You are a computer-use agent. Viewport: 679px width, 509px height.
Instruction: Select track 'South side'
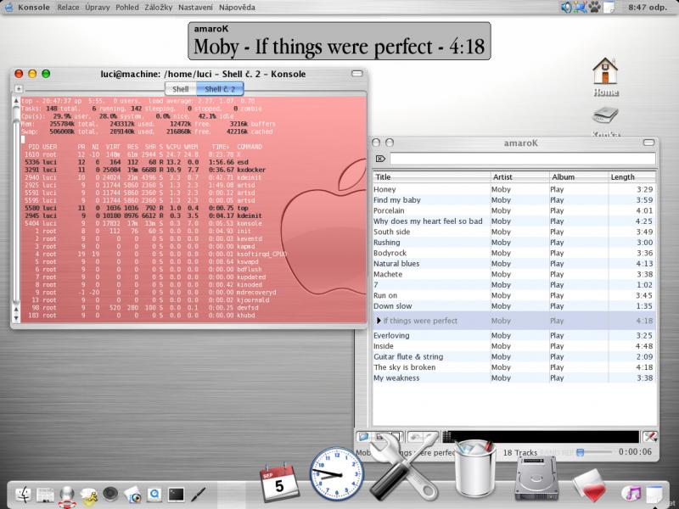(x=514, y=232)
